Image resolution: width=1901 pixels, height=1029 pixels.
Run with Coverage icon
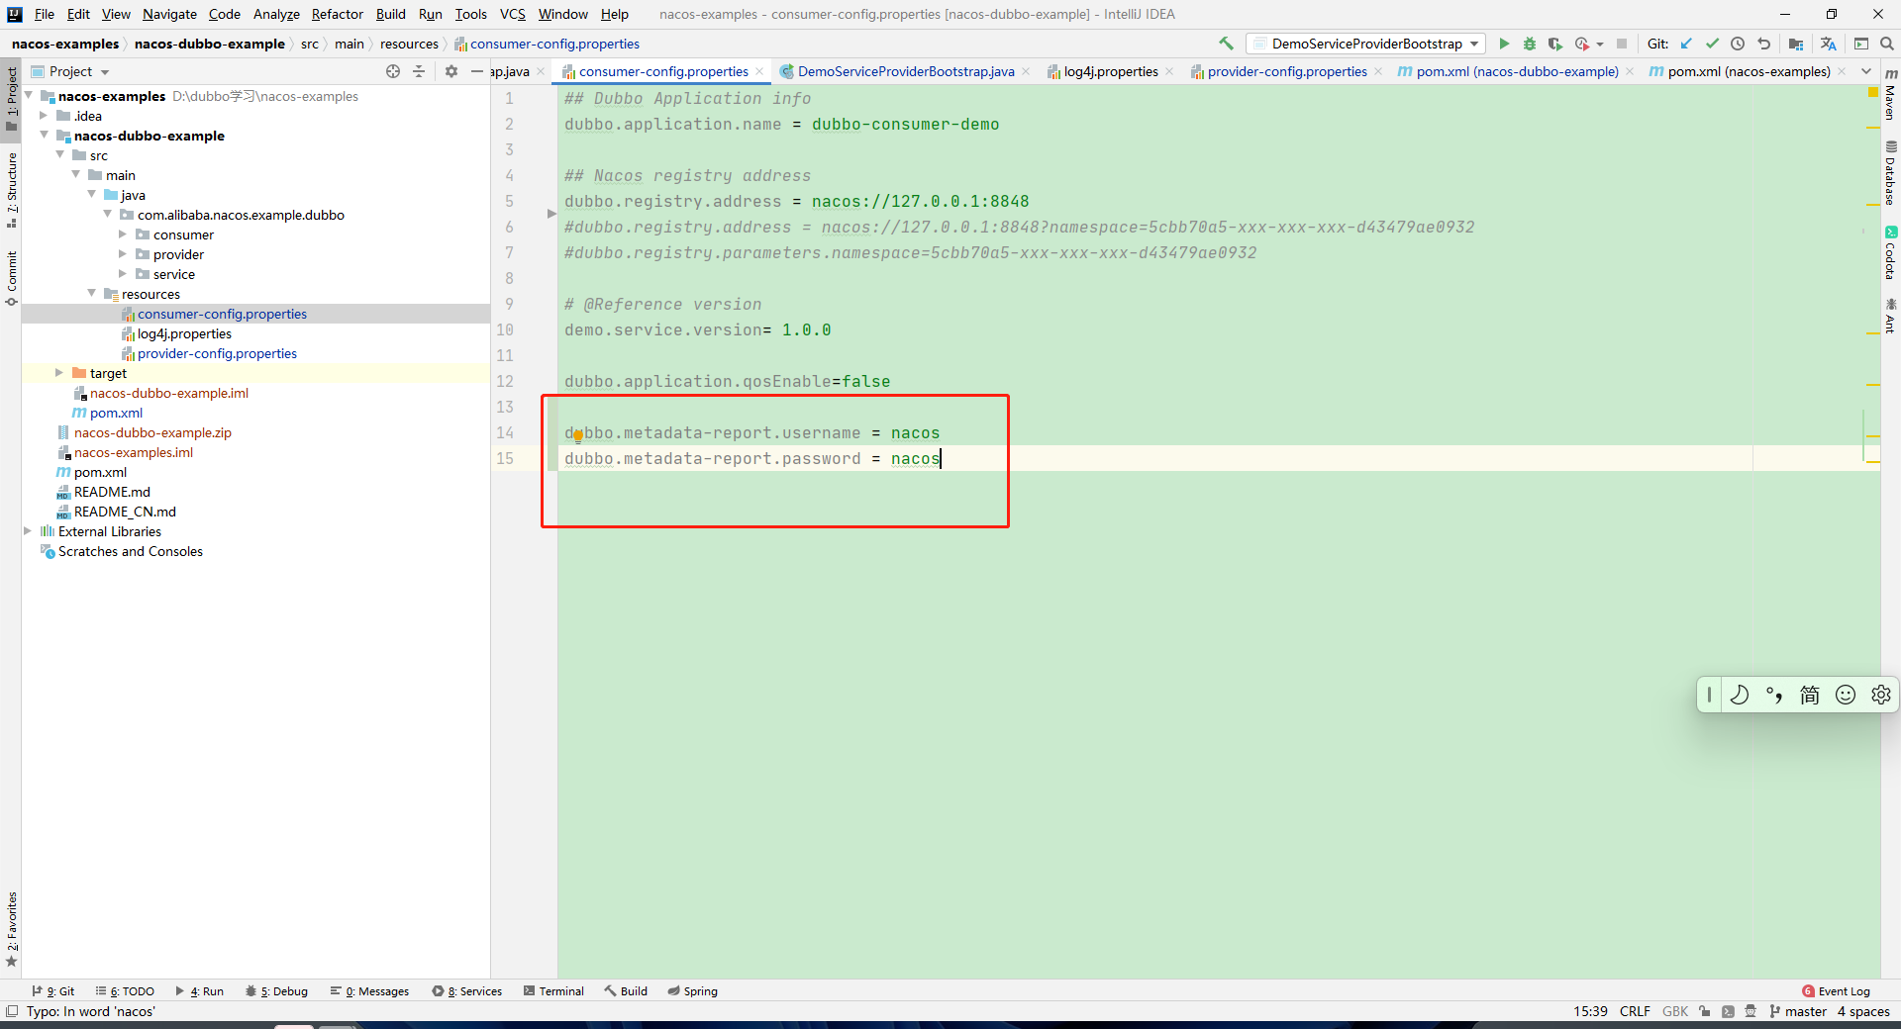[x=1555, y=44]
